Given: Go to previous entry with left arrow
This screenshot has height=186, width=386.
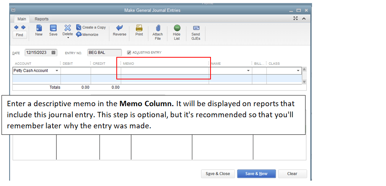Looking at the screenshot, I should coord(16,27).
